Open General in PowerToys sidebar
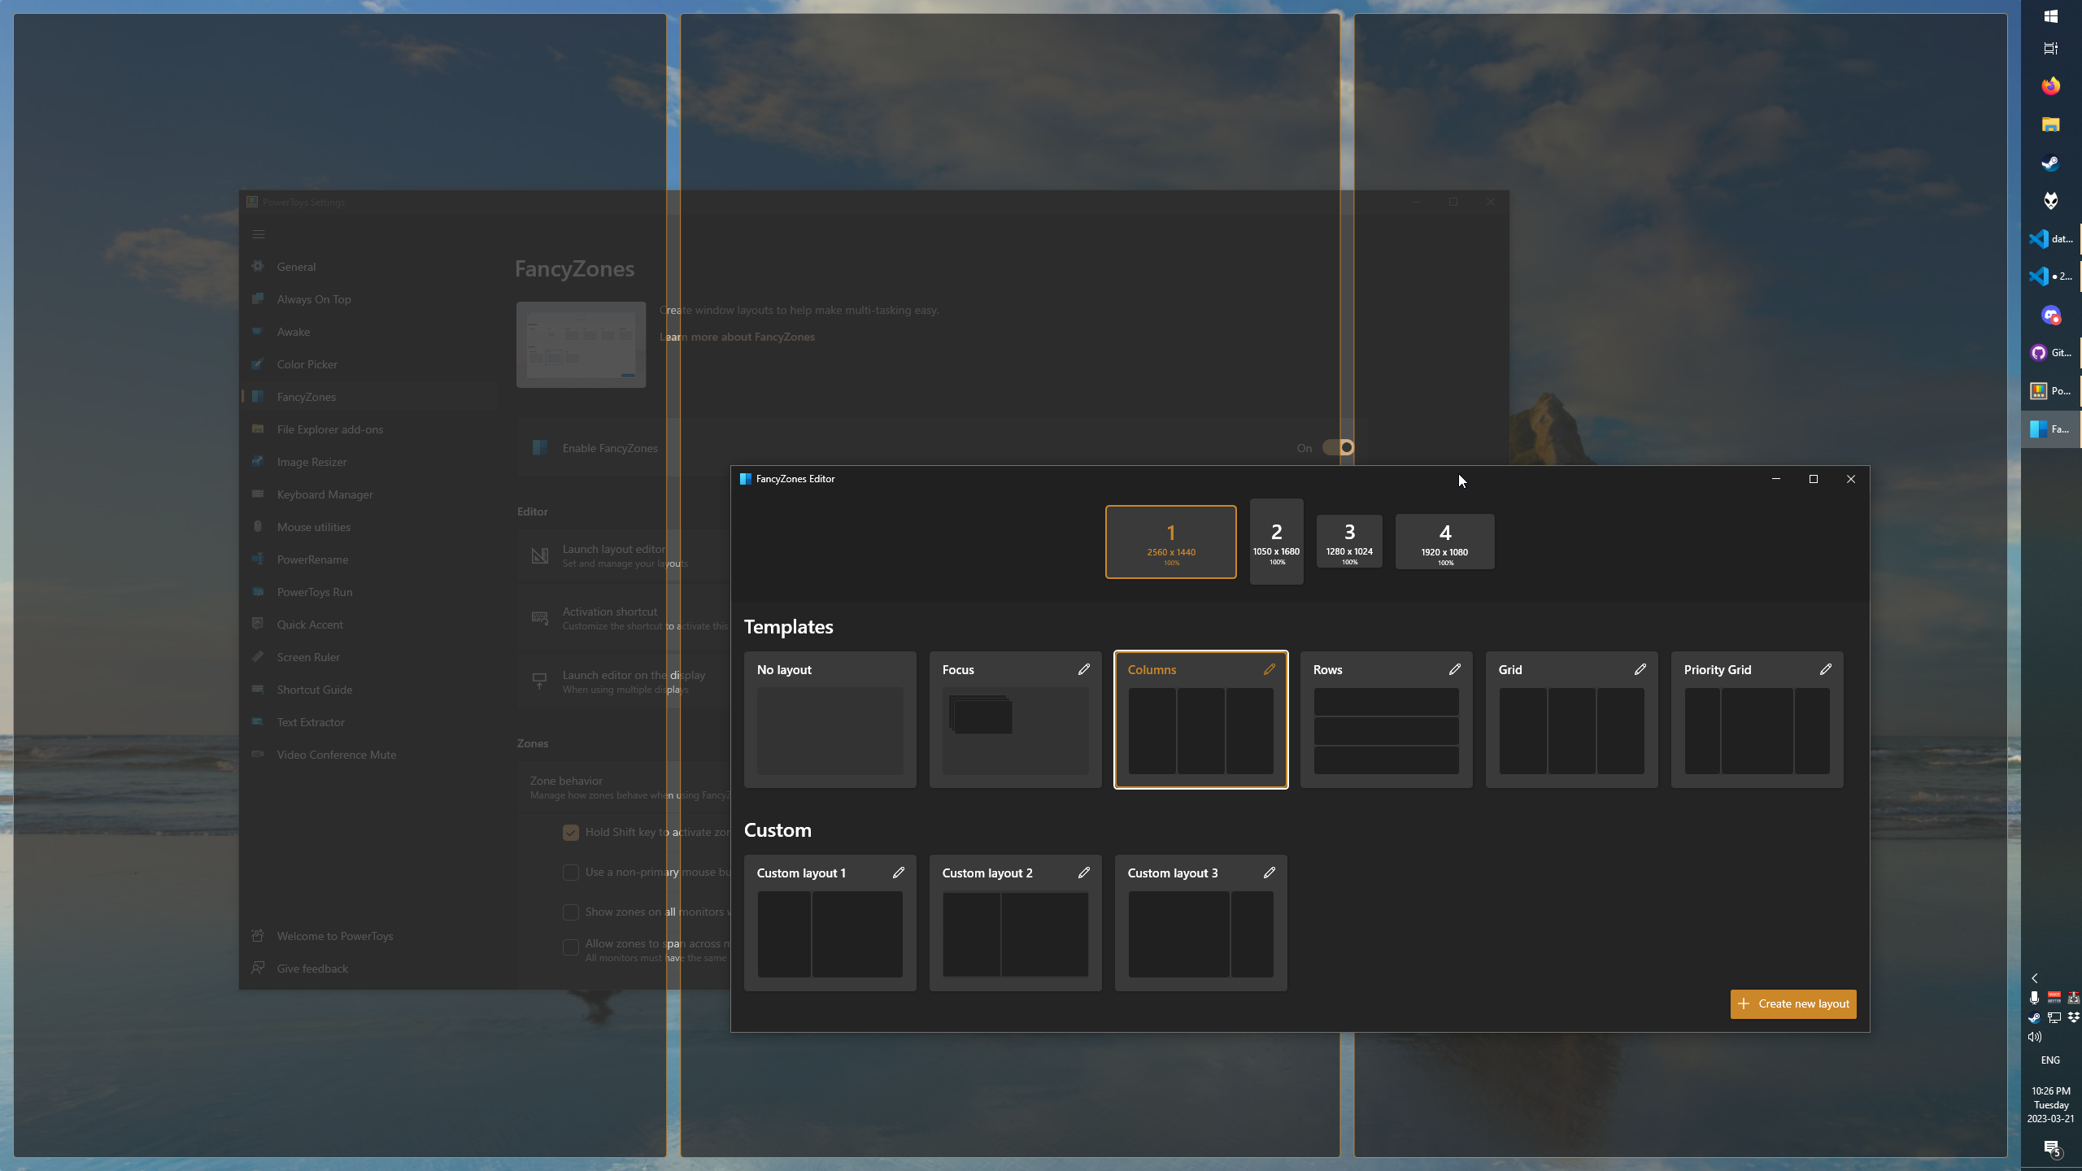 point(368,267)
